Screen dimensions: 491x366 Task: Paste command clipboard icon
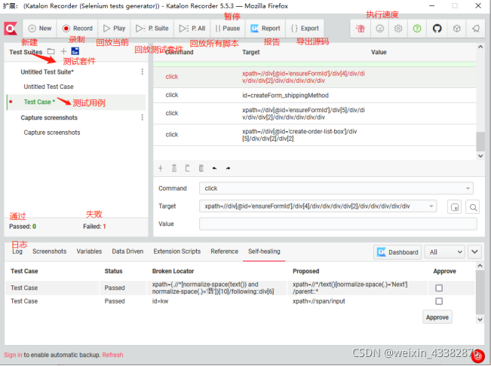point(201,169)
